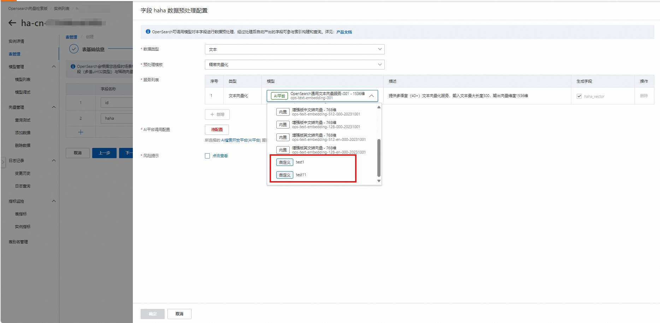The width and height of the screenshot is (660, 323).
Task: Open 日志查询 in the sidebar
Action: 23,186
